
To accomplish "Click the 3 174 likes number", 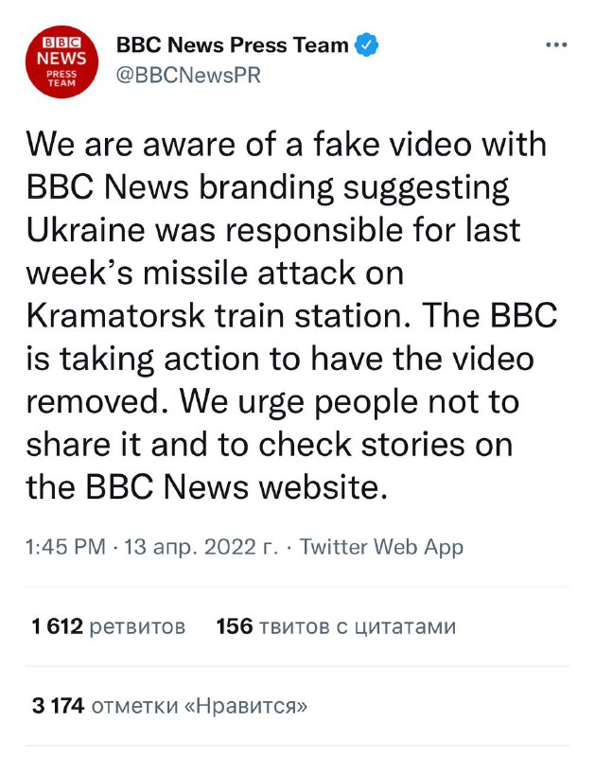I will pyautogui.click(x=59, y=705).
